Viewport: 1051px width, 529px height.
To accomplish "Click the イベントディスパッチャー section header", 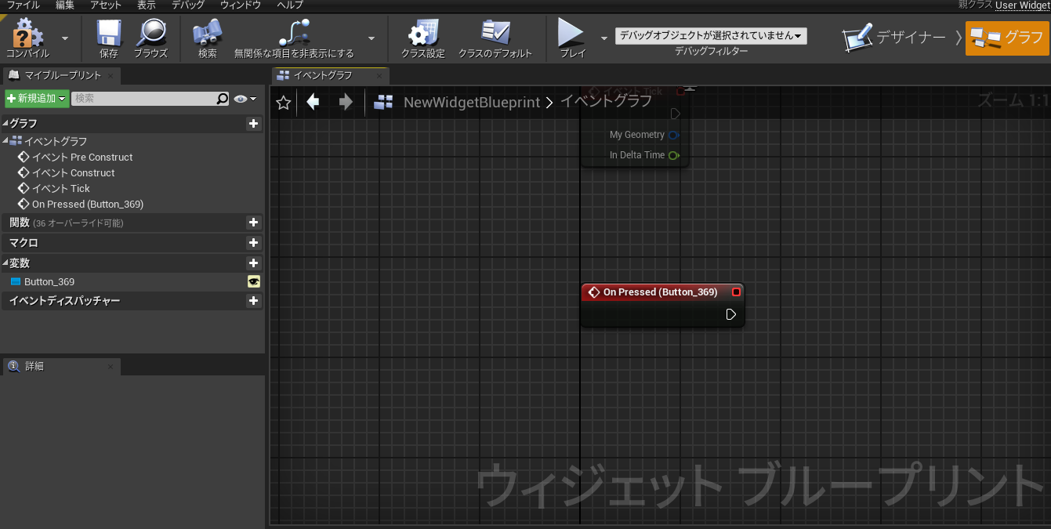I will [132, 301].
